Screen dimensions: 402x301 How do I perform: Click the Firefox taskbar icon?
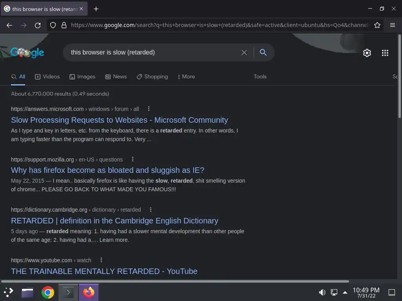pyautogui.click(x=89, y=292)
